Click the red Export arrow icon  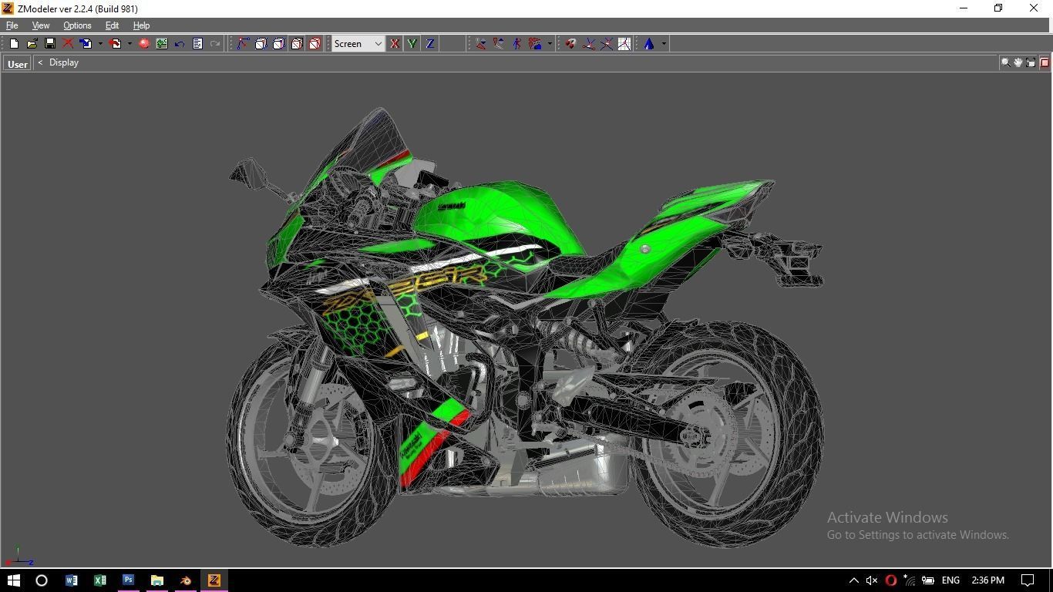click(x=115, y=44)
